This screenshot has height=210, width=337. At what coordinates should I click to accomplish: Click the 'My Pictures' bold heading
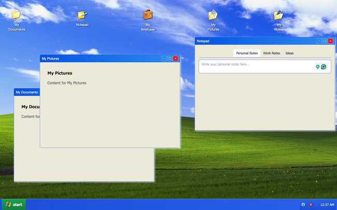[60, 73]
